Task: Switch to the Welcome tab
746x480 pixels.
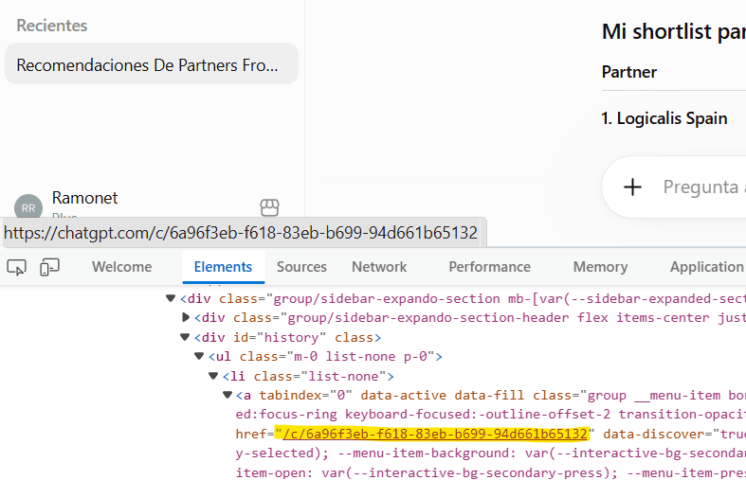Action: pos(121,267)
